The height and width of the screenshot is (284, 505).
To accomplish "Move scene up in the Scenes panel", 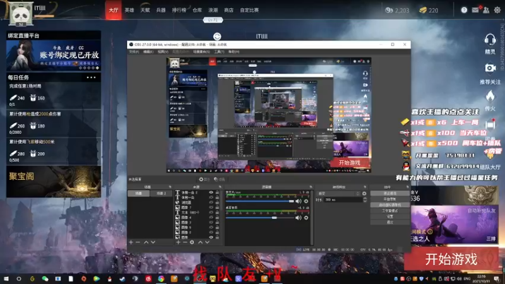I will click(146, 242).
